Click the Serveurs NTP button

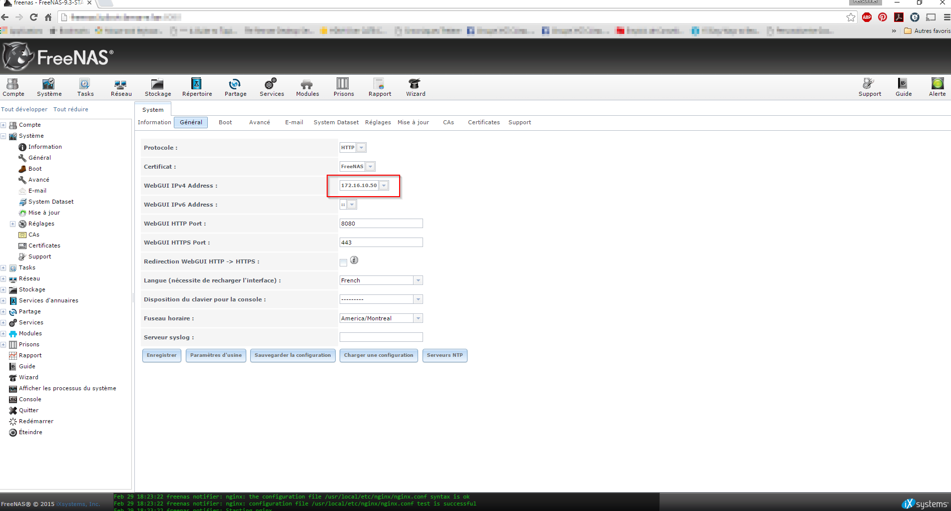(x=445, y=355)
